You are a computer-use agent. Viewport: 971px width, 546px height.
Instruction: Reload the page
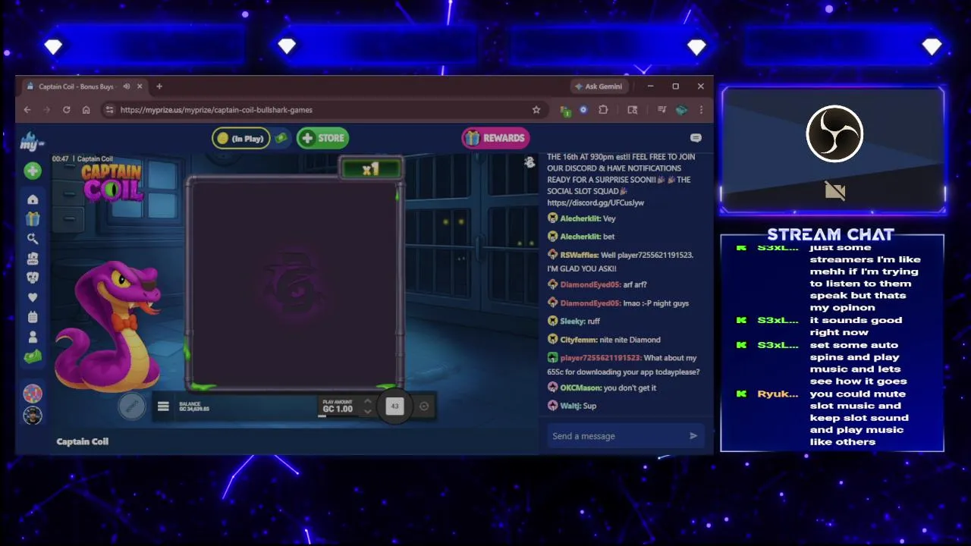(x=66, y=110)
